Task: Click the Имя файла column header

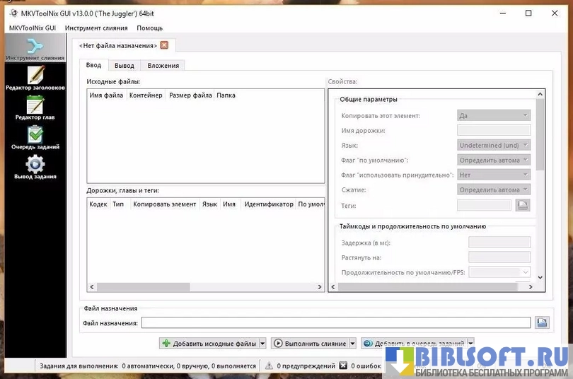Action: click(106, 95)
